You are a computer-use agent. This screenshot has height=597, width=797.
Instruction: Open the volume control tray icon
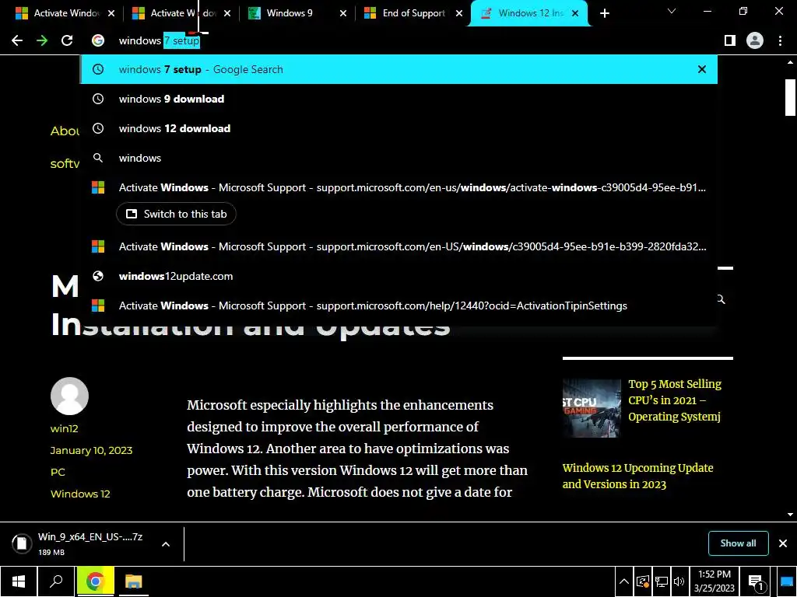pyautogui.click(x=679, y=581)
